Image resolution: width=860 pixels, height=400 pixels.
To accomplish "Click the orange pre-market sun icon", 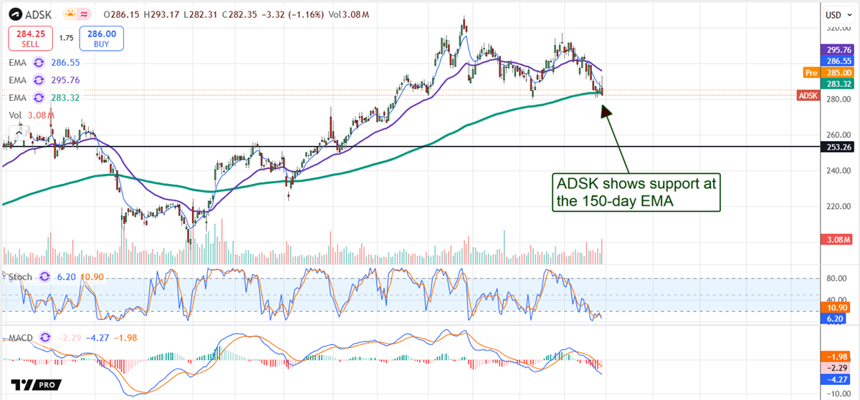I will click(70, 14).
